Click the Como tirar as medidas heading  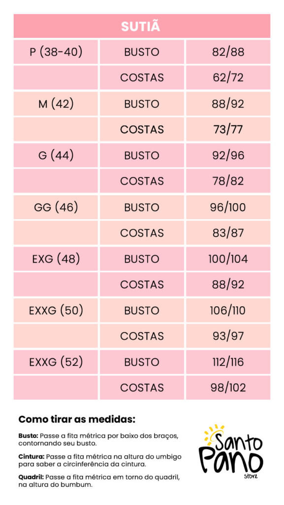[77, 420]
